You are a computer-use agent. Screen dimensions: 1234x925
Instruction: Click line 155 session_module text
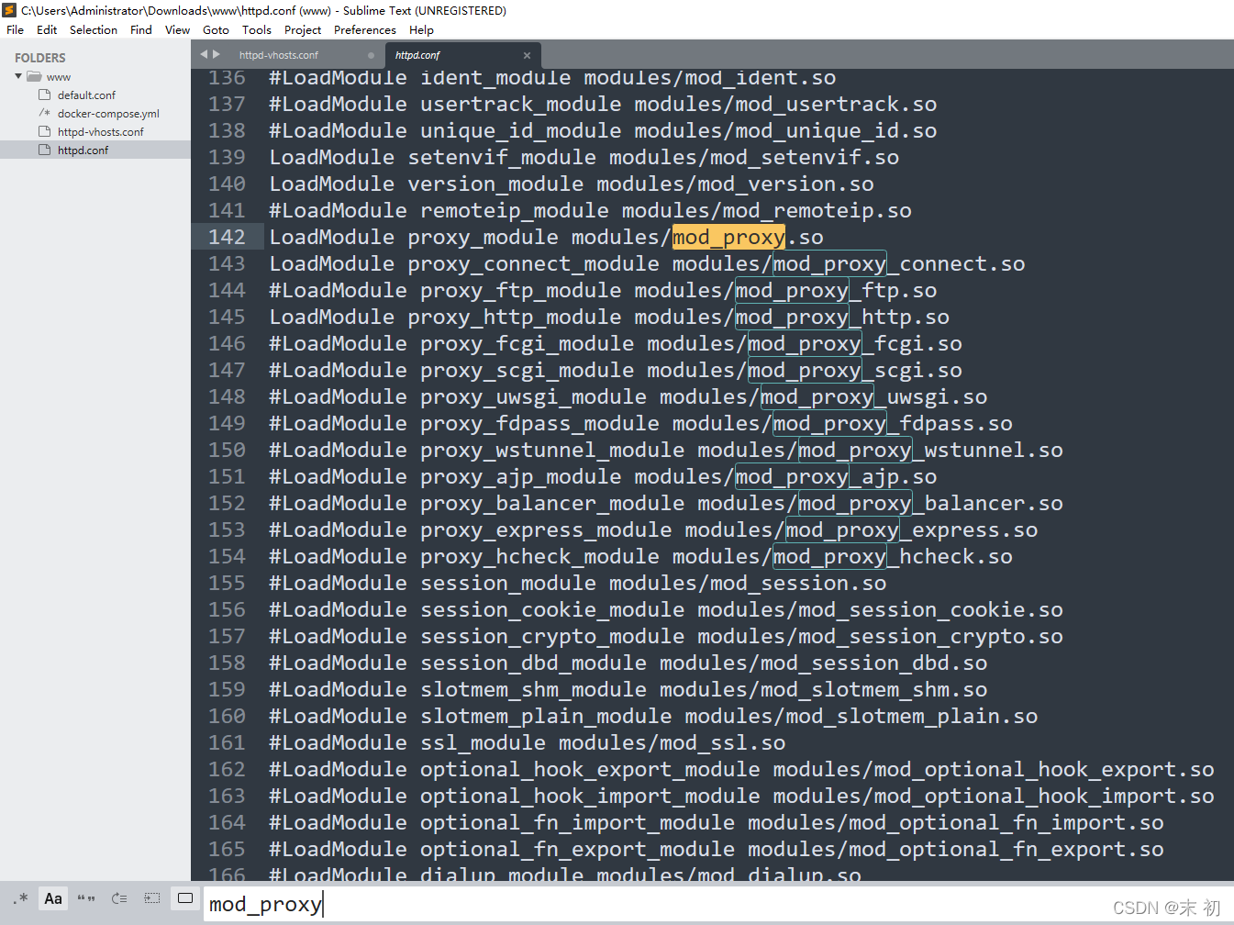pos(508,584)
